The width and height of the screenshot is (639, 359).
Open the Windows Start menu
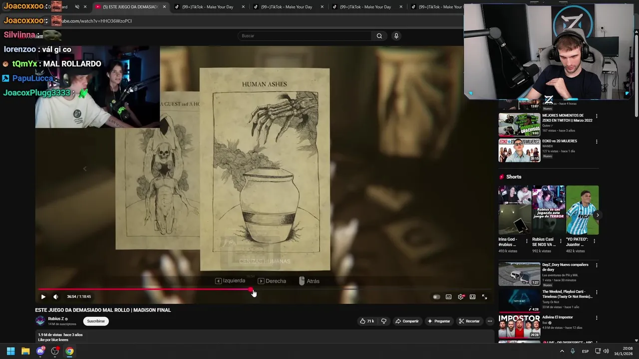point(10,351)
